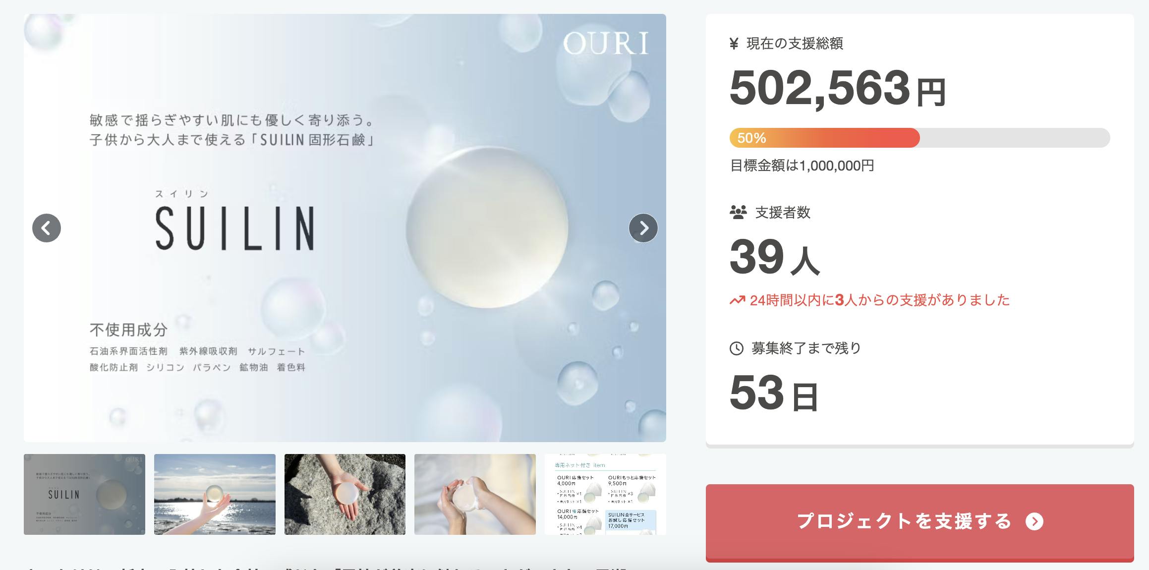
Task: Click the supporters people icon
Action: point(738,213)
